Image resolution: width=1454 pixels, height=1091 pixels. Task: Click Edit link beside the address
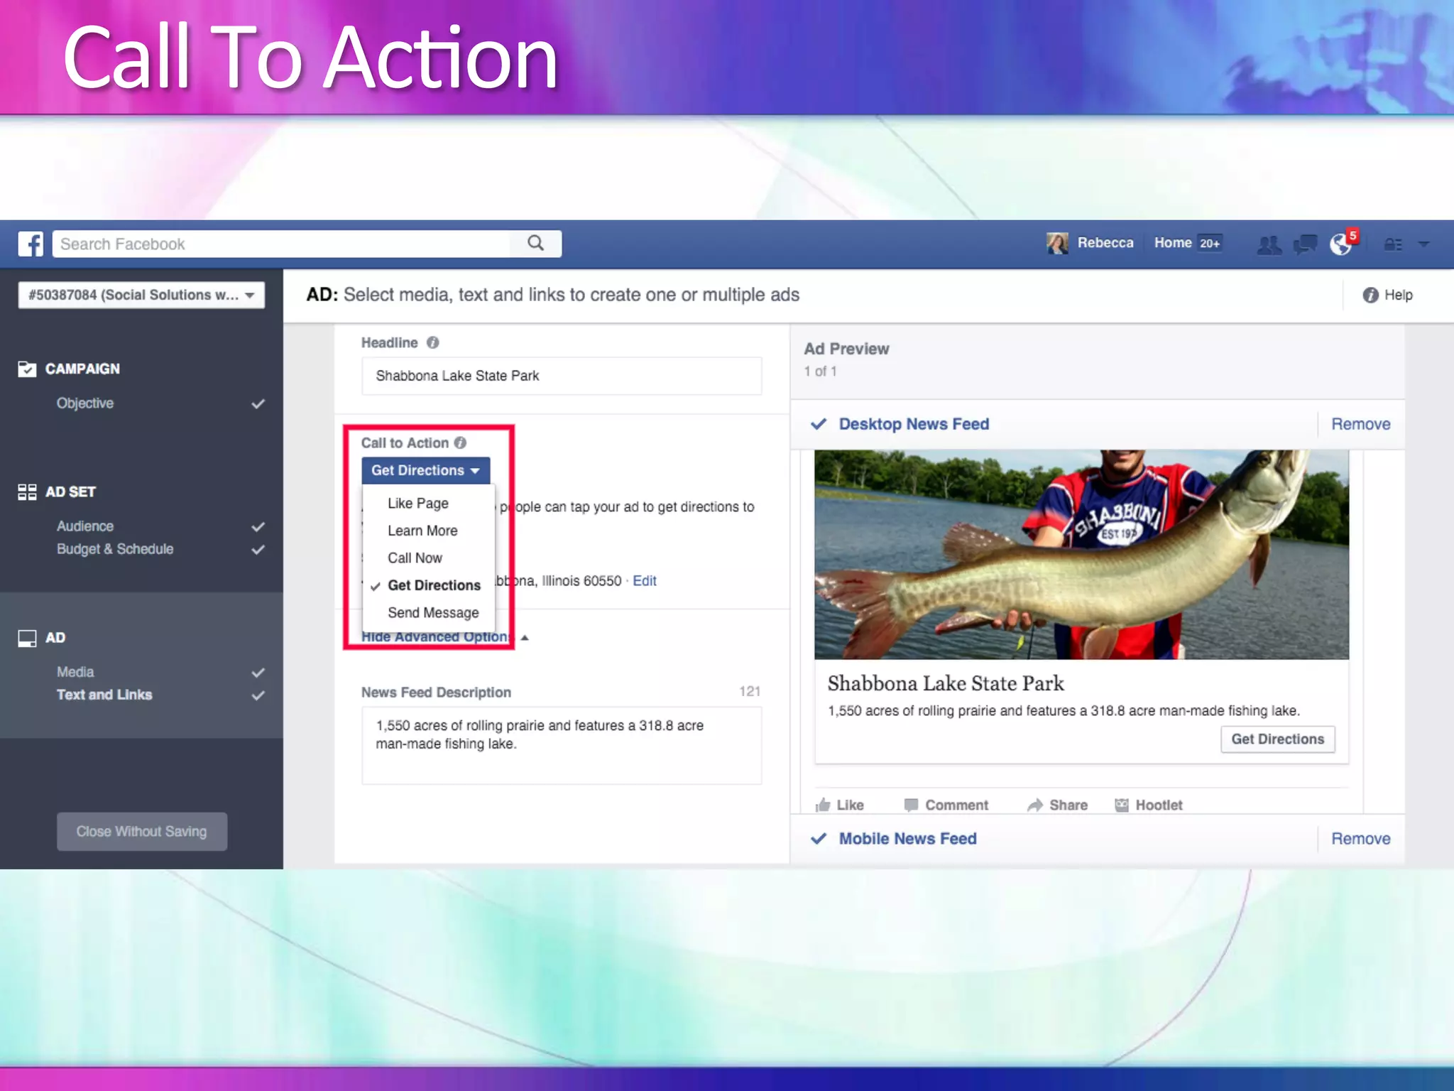(644, 581)
